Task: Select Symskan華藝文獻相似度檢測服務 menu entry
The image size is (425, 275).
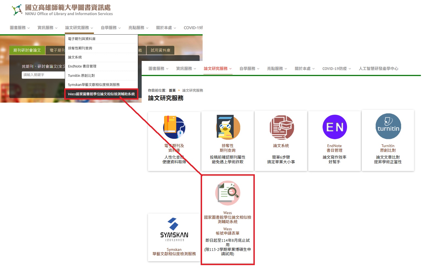Action: pyautogui.click(x=101, y=85)
